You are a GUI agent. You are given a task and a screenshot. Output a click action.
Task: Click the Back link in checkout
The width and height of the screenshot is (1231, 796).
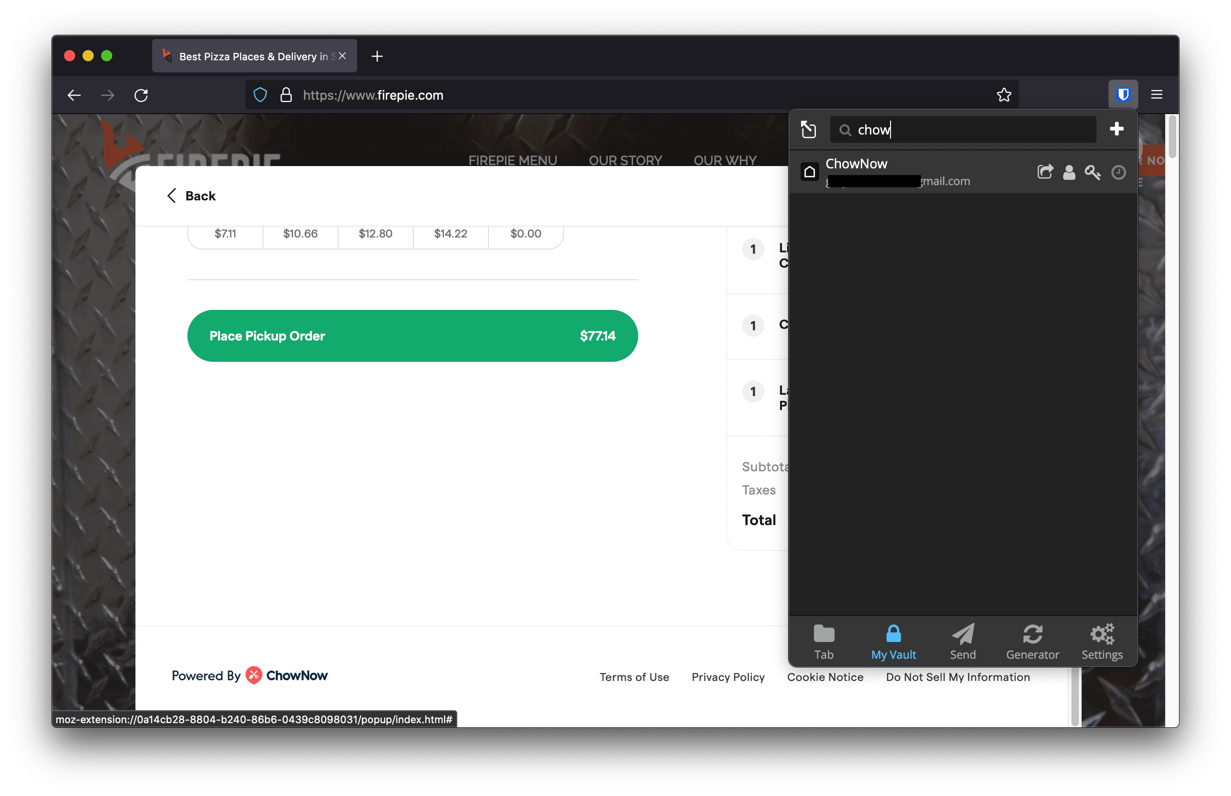[x=191, y=196]
